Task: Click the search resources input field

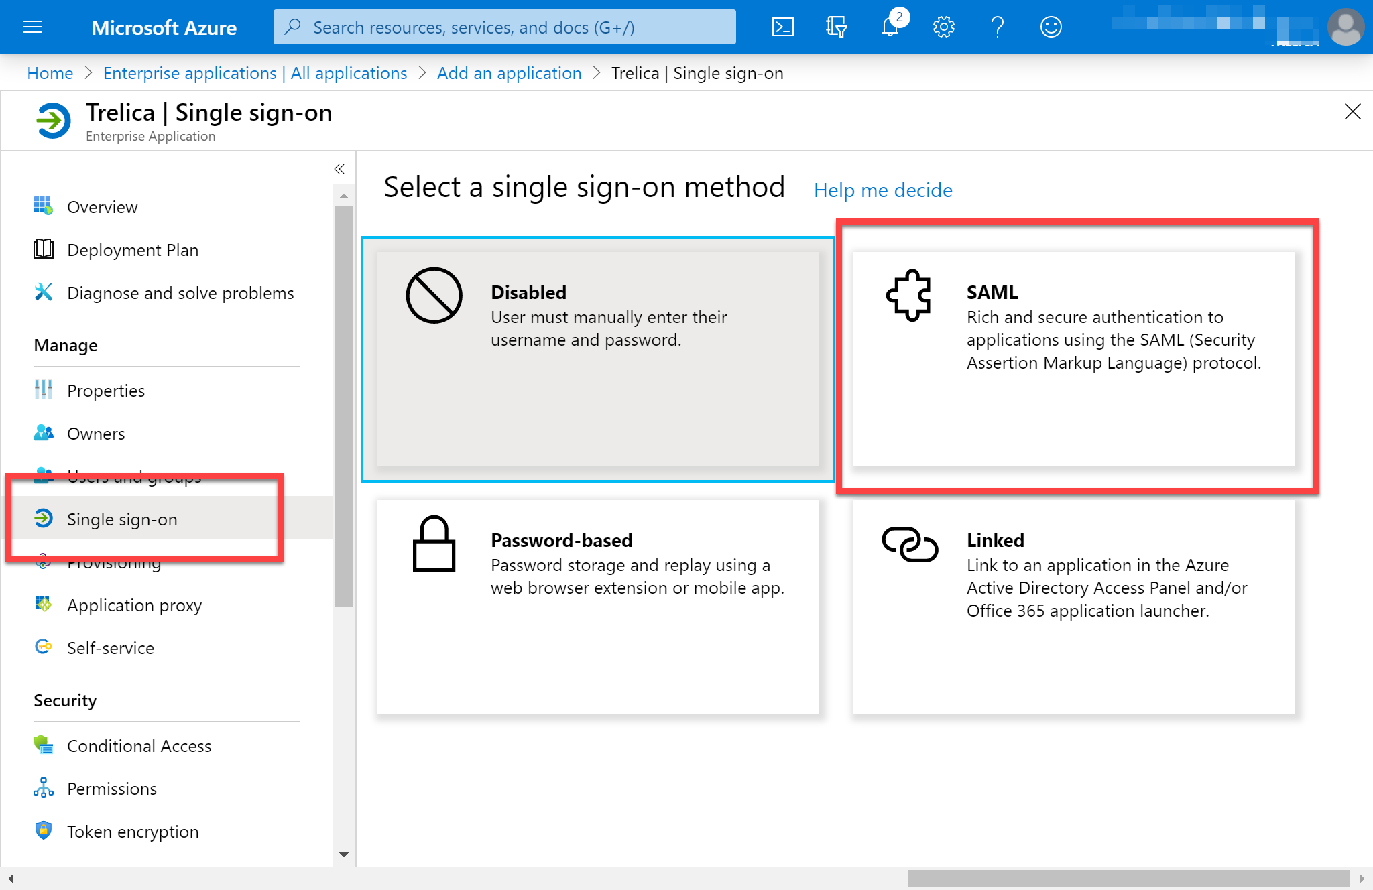Action: coord(504,27)
